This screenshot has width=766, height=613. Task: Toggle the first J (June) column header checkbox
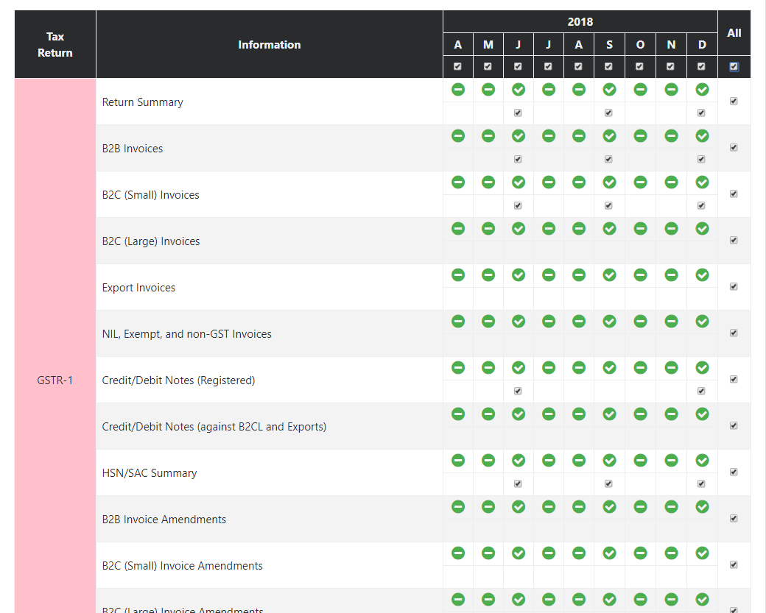tap(518, 66)
